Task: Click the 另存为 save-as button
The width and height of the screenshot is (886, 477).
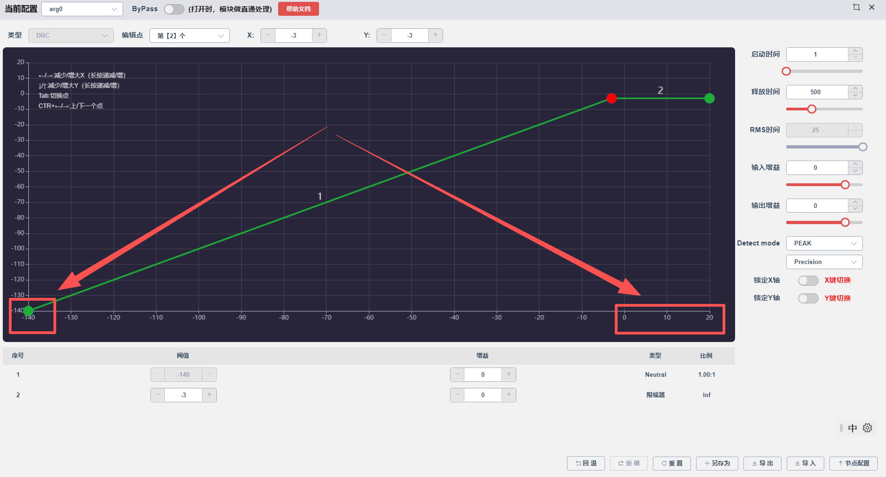Action: coord(717,463)
